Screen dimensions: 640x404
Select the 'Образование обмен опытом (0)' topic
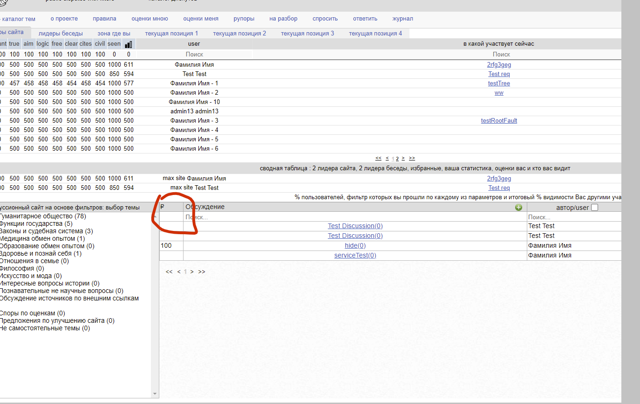coord(47,246)
